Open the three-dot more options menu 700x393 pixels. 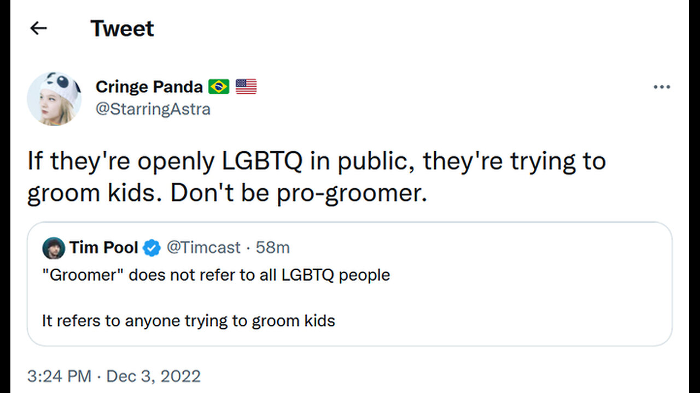(662, 87)
